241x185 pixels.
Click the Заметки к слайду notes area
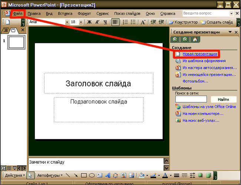(x=96, y=164)
